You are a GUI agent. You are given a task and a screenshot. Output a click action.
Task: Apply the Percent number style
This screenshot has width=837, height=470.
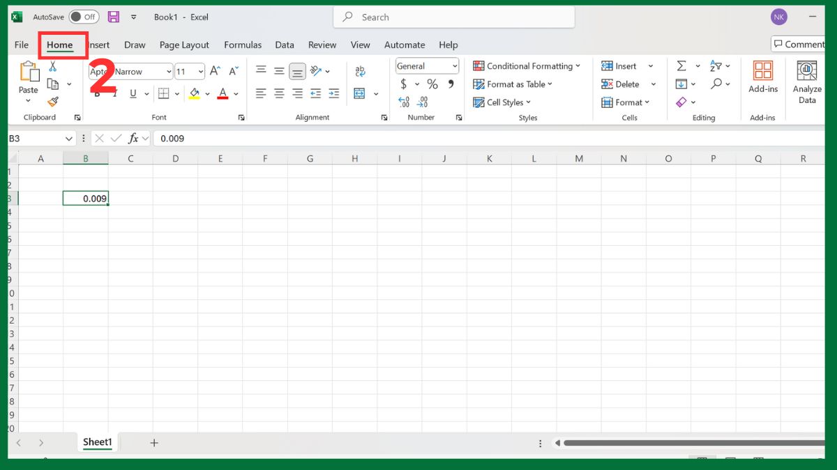coord(431,84)
